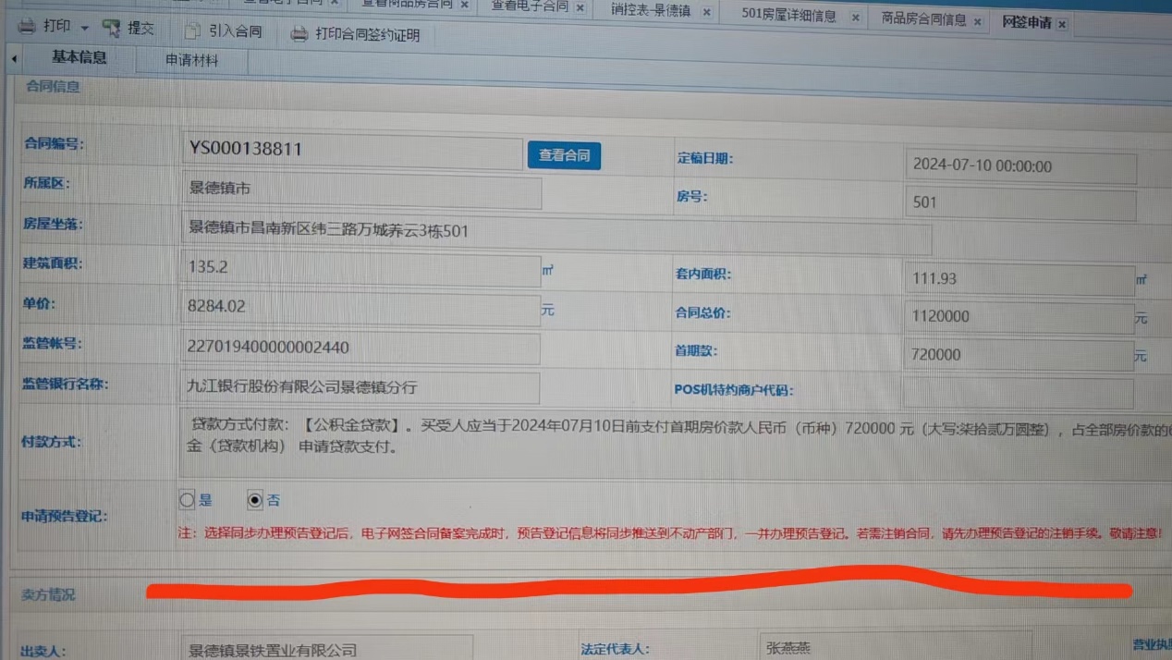Switch to the 申请材料 tab
Screen dimensions: 1172x660
[192, 61]
